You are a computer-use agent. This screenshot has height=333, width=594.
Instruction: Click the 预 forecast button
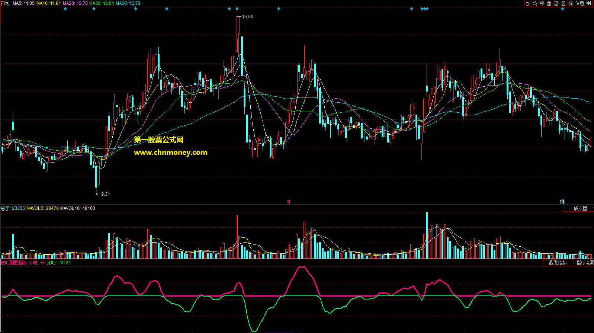click(571, 3)
